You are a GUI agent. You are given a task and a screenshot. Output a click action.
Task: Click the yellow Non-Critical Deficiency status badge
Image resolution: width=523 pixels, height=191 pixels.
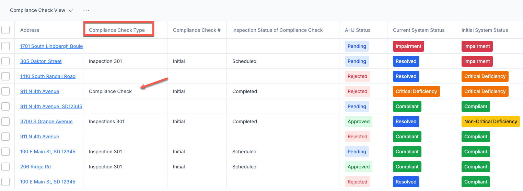(491, 122)
